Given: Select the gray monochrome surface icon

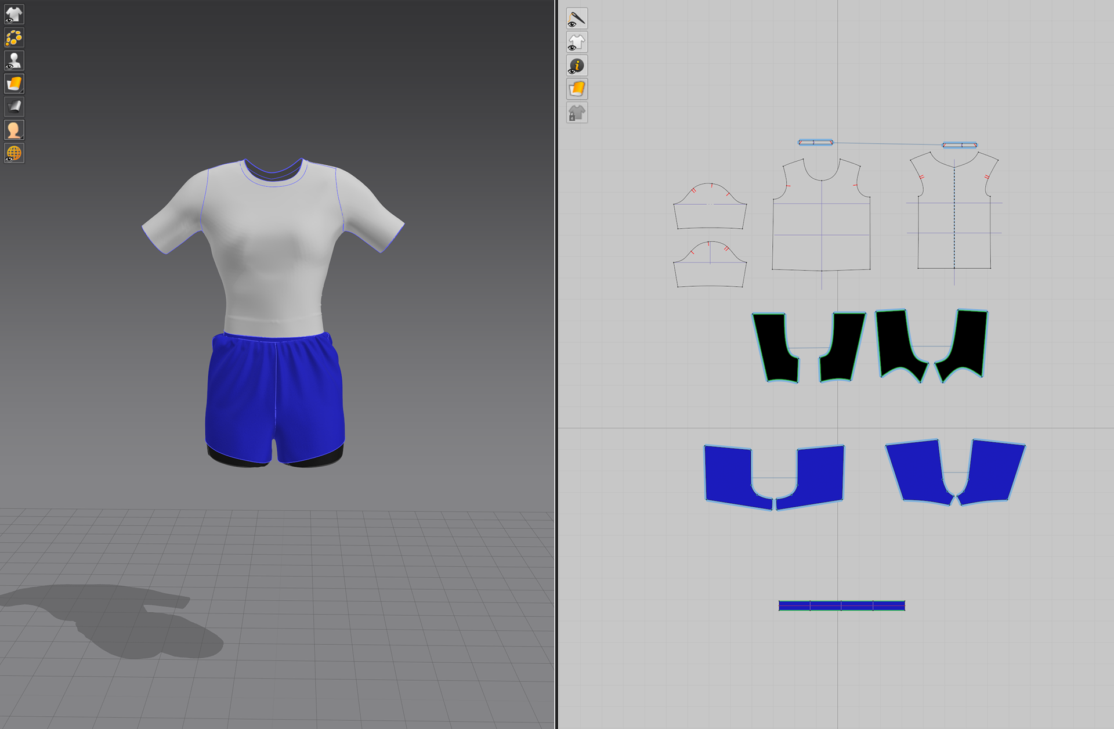Looking at the screenshot, I should 14,107.
